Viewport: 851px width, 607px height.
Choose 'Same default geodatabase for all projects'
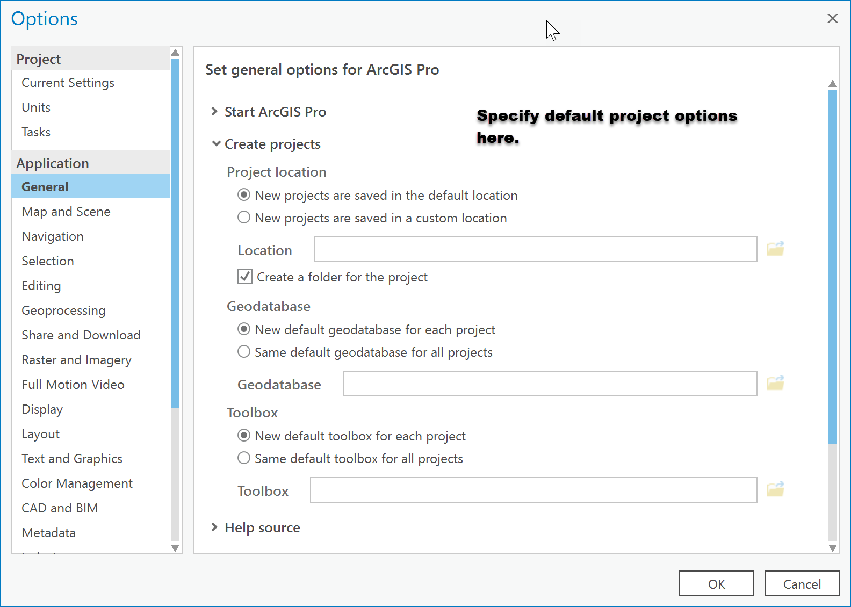click(x=244, y=352)
